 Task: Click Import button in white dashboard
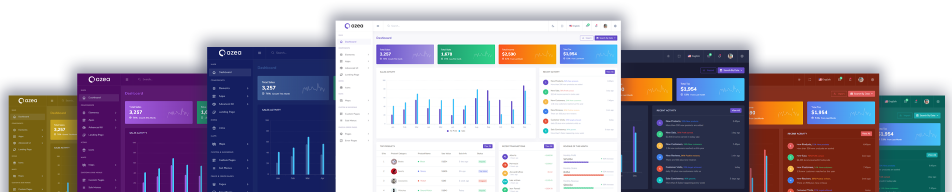[x=586, y=38]
